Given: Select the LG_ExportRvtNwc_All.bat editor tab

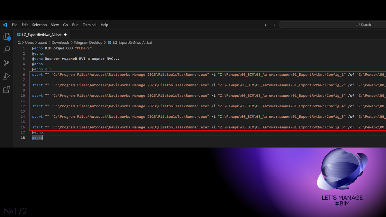Looking at the screenshot, I should pos(42,34).
